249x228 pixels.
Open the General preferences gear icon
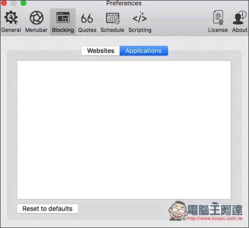click(11, 17)
